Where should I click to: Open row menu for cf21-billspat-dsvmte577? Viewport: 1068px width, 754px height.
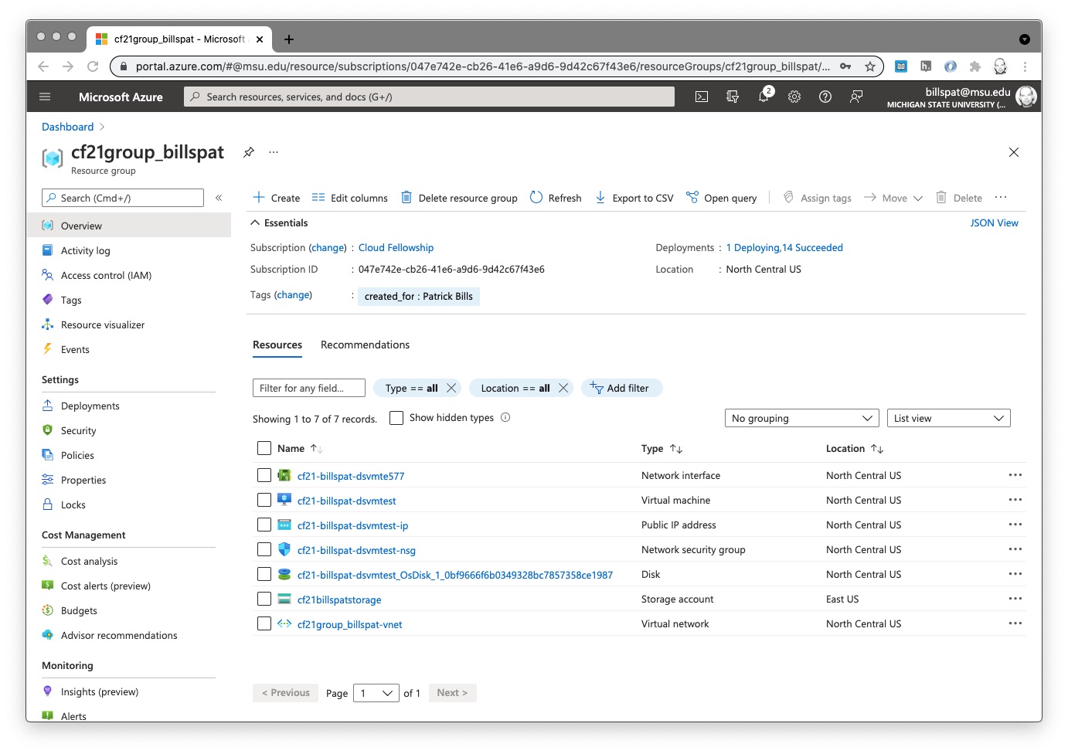(x=1015, y=475)
